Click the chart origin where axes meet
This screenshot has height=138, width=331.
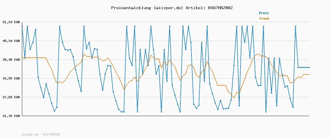[x=22, y=116]
